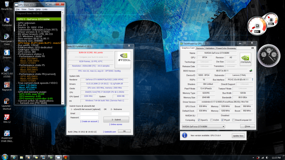Open the View menu in GPU Shark
Viewport: 285px width, 160px height.
click(24, 9)
